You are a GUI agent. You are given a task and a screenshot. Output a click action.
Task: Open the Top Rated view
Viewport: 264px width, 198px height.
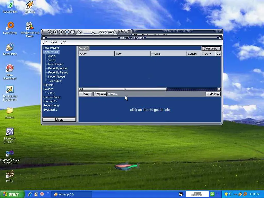pos(55,81)
